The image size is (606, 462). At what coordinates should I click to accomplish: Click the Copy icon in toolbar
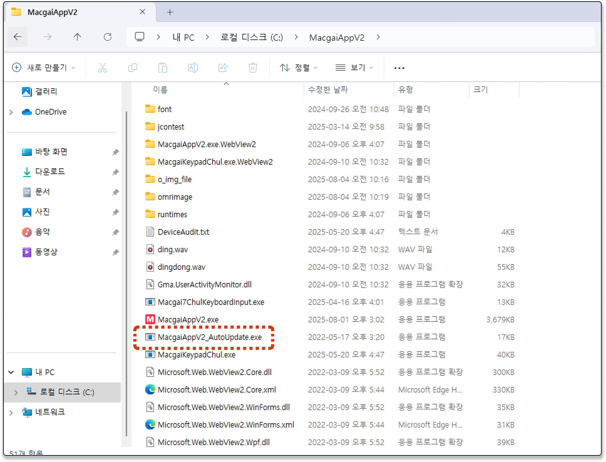point(133,68)
